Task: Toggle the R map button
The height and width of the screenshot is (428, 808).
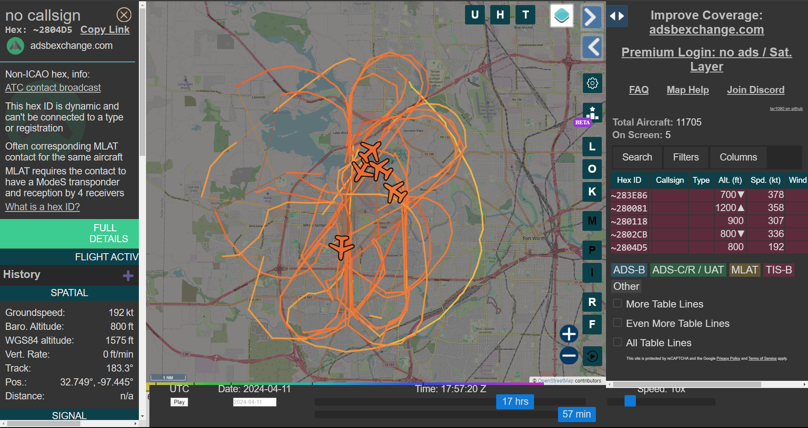Action: coord(592,302)
